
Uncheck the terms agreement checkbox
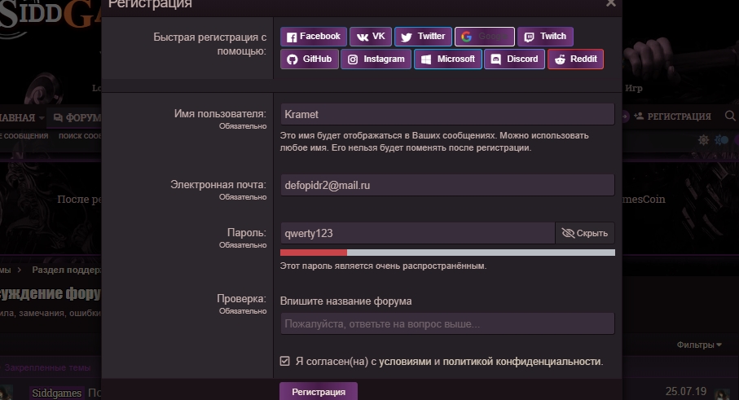pos(284,362)
